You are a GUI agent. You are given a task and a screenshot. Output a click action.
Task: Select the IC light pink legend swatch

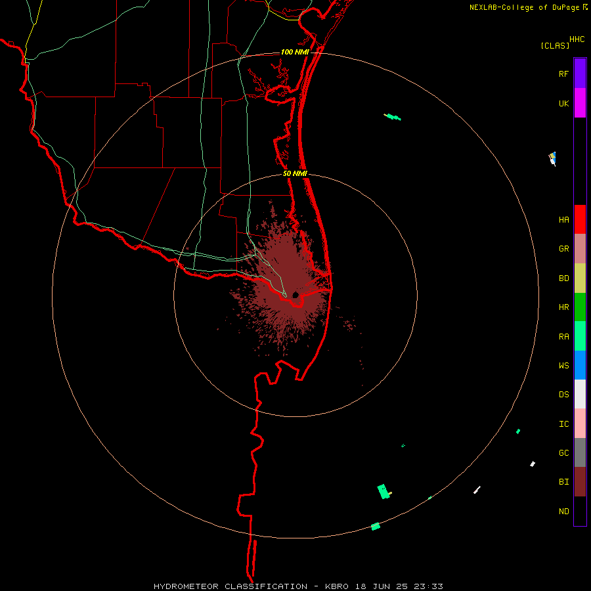580,424
